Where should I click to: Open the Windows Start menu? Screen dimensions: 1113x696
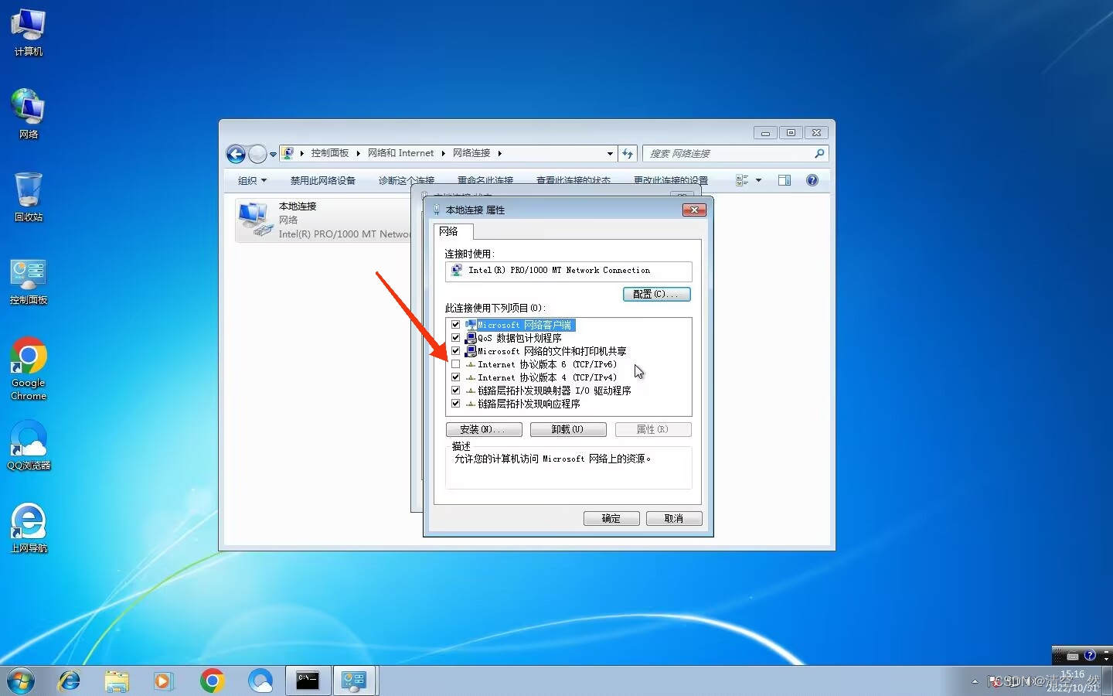tap(21, 681)
